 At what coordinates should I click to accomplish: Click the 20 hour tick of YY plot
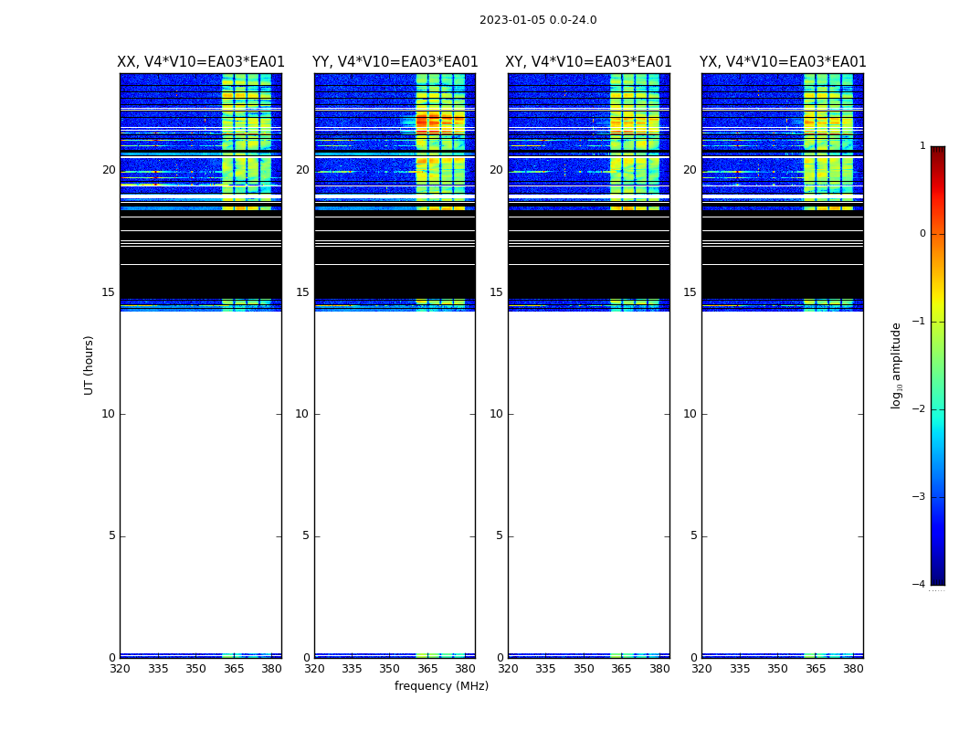click(x=302, y=169)
